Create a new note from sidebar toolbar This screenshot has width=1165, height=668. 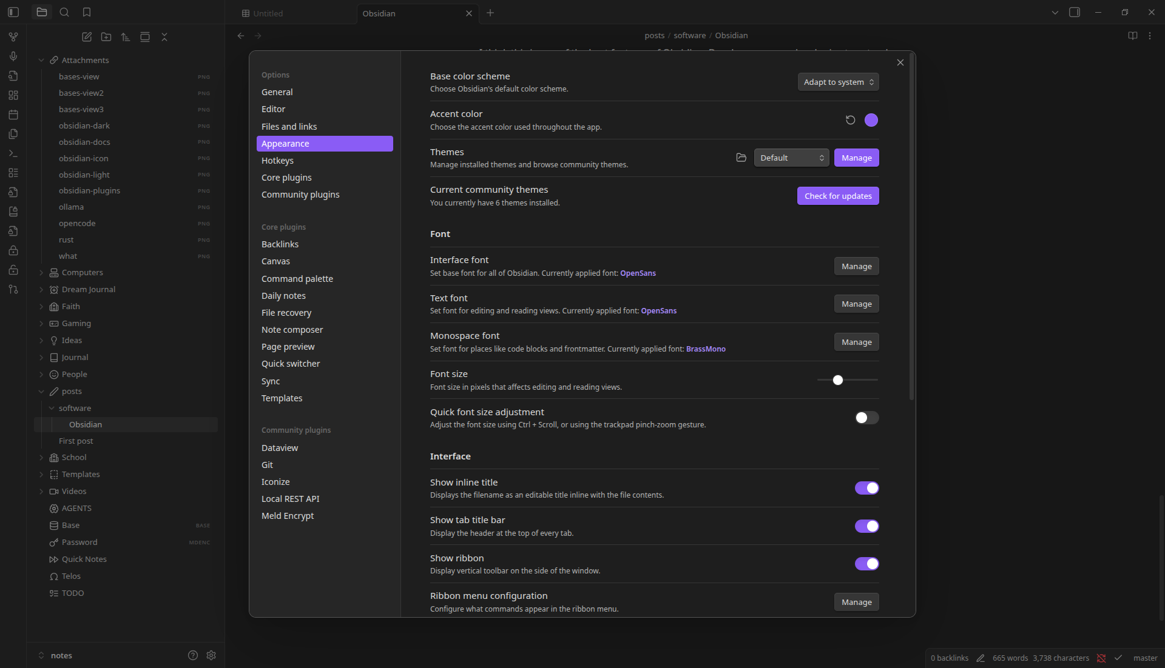coord(87,37)
